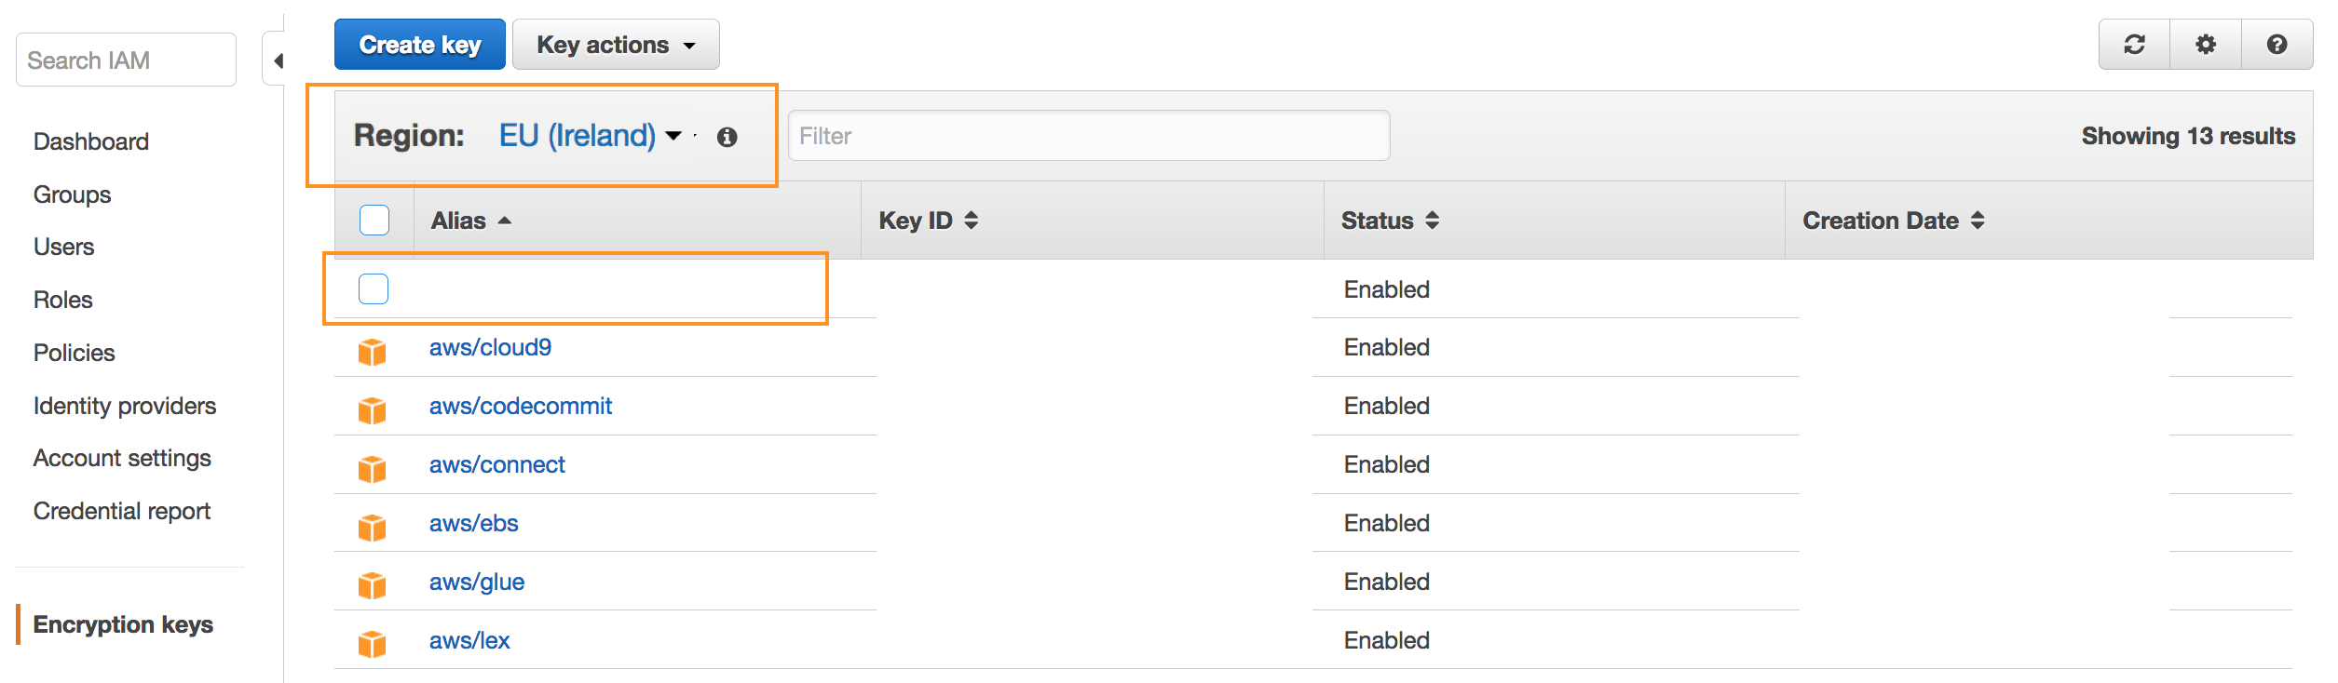Open the EU (Ireland) region dropdown

(590, 136)
